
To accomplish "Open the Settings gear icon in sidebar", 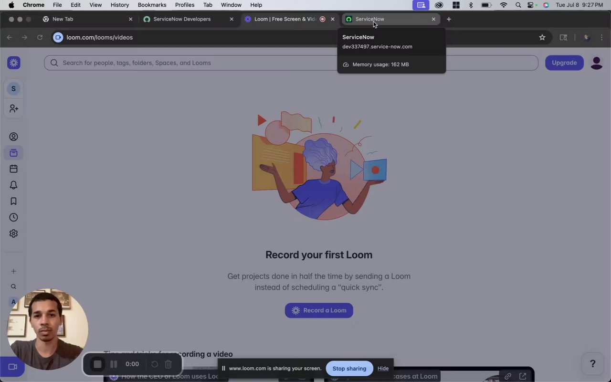I will (x=13, y=233).
